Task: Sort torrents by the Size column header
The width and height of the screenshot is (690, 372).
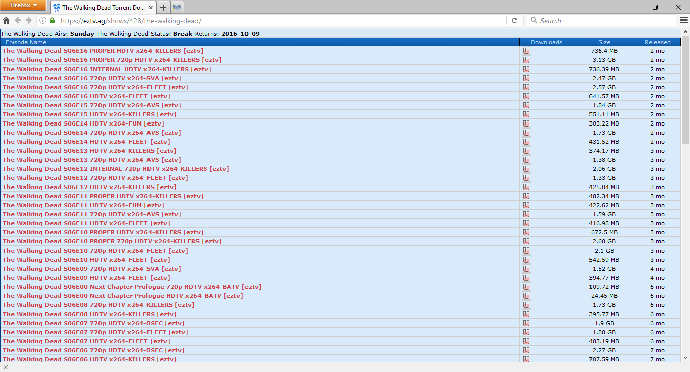Action: 604,42
